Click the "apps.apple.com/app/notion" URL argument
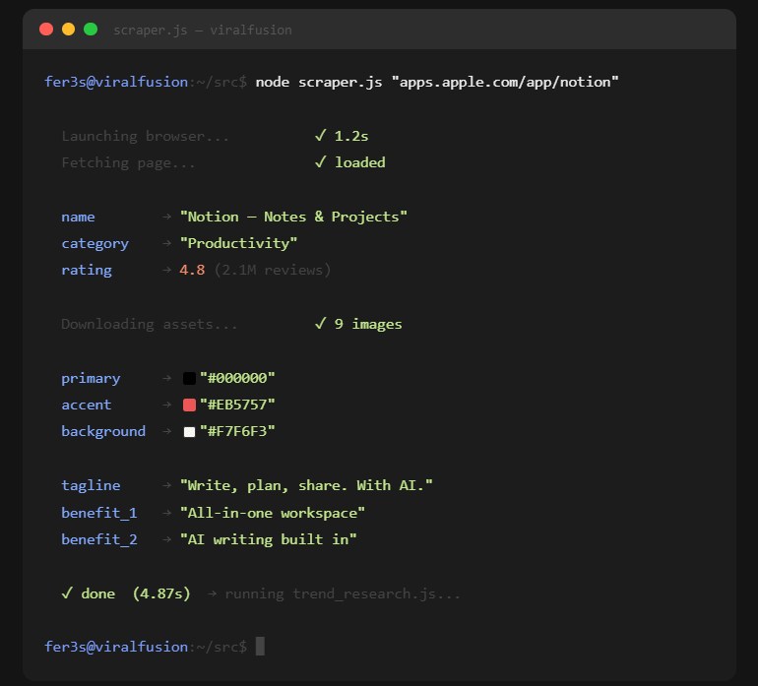 (x=505, y=83)
